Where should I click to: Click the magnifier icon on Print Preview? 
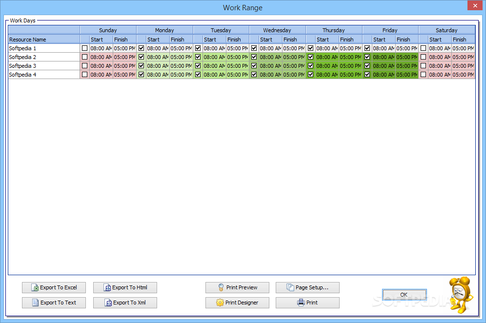221,288
